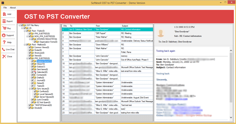Select row 19 August 23rd Event
The height and width of the screenshot is (124, 236).
[x=108, y=97]
